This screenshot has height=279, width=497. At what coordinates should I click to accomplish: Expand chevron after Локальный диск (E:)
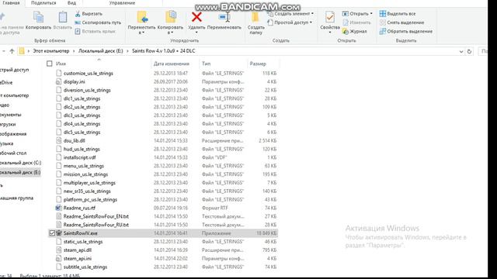(127, 51)
